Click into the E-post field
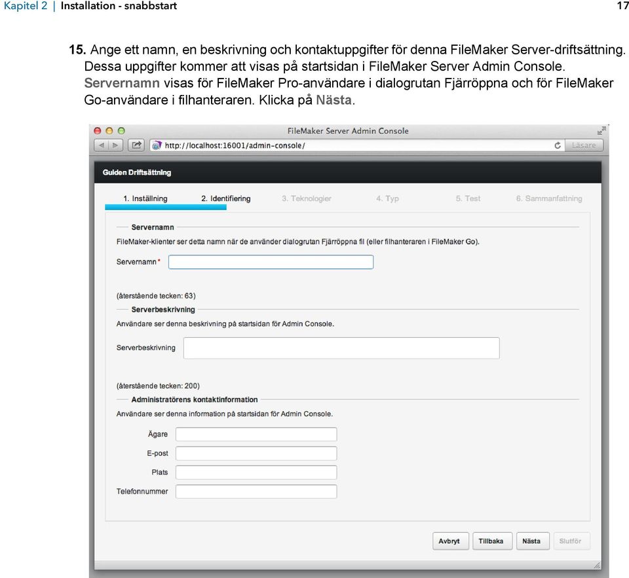Viewport: 629px width, 578px height. pos(256,454)
